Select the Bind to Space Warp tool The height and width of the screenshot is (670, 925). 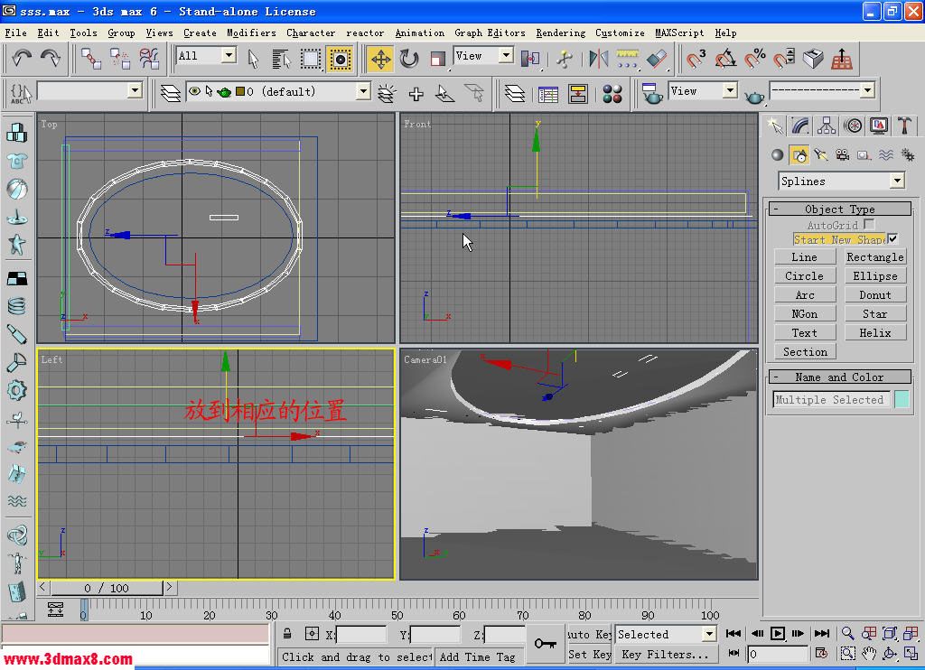[x=150, y=59]
